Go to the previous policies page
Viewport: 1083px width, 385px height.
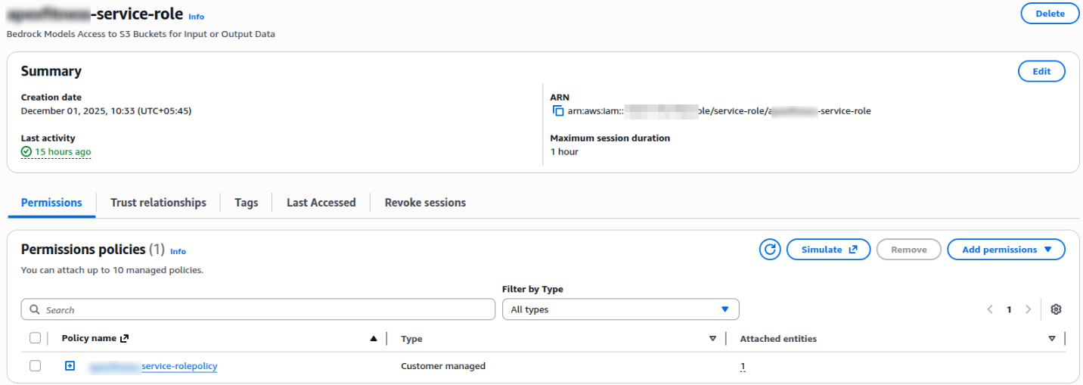(x=990, y=309)
